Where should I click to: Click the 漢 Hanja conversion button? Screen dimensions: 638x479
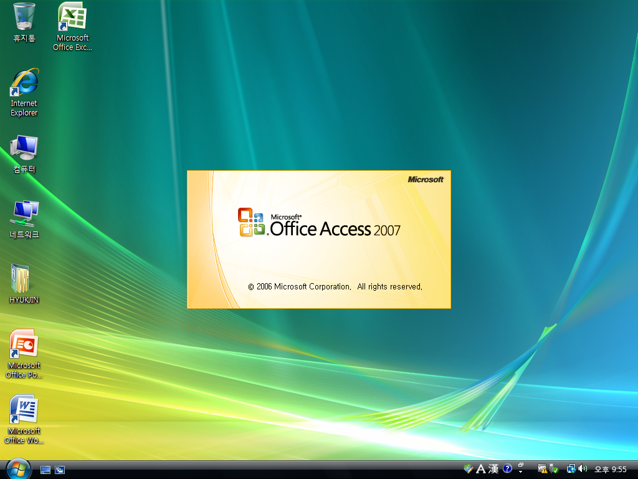click(x=493, y=469)
